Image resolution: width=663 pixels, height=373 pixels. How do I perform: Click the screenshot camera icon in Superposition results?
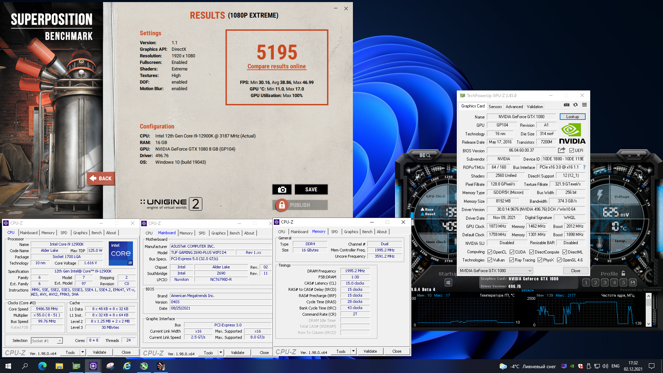pos(282,189)
